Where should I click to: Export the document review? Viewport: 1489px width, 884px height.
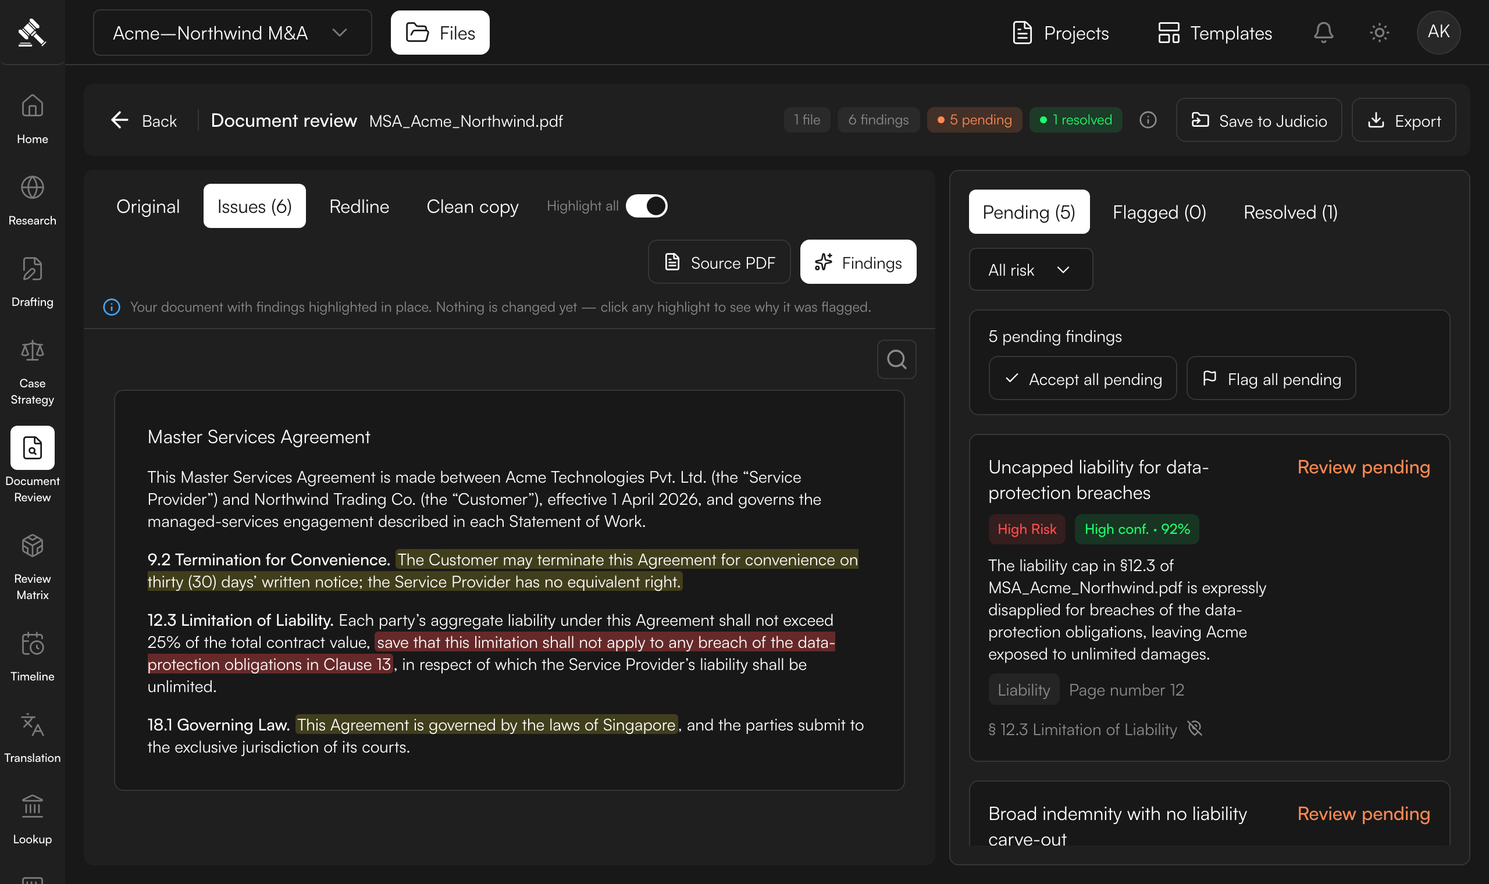1404,120
